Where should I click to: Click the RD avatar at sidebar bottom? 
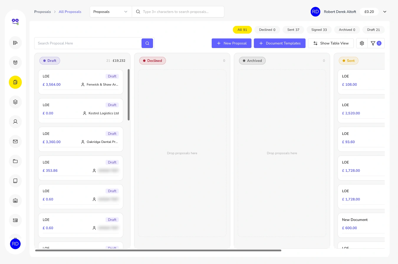coord(15,244)
